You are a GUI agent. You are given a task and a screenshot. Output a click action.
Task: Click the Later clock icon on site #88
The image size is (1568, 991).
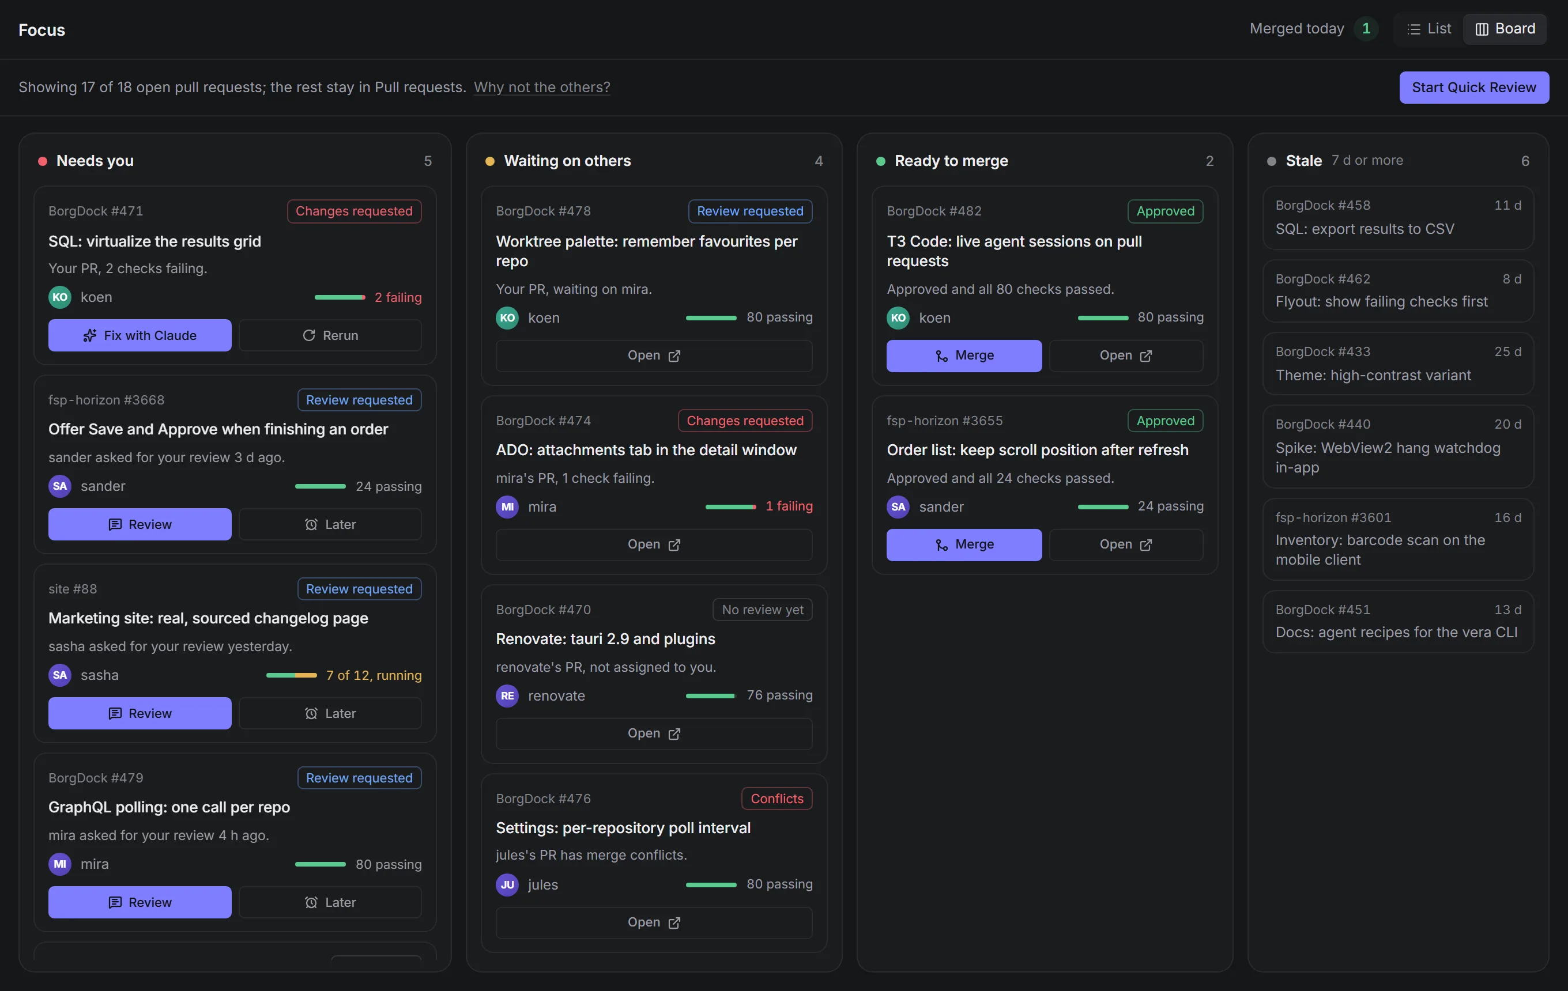point(311,713)
